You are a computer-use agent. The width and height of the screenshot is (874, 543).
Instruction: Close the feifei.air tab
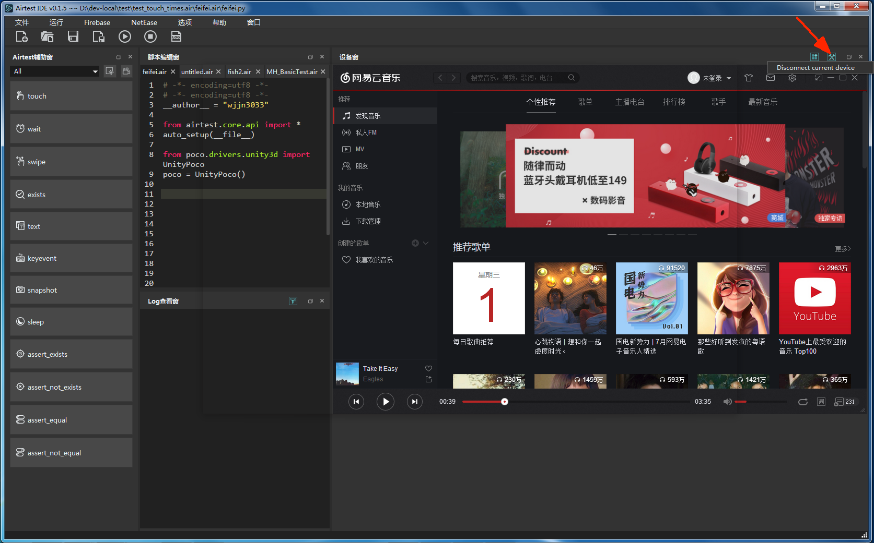(x=173, y=71)
